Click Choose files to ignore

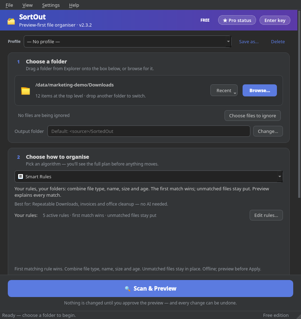click(x=252, y=116)
